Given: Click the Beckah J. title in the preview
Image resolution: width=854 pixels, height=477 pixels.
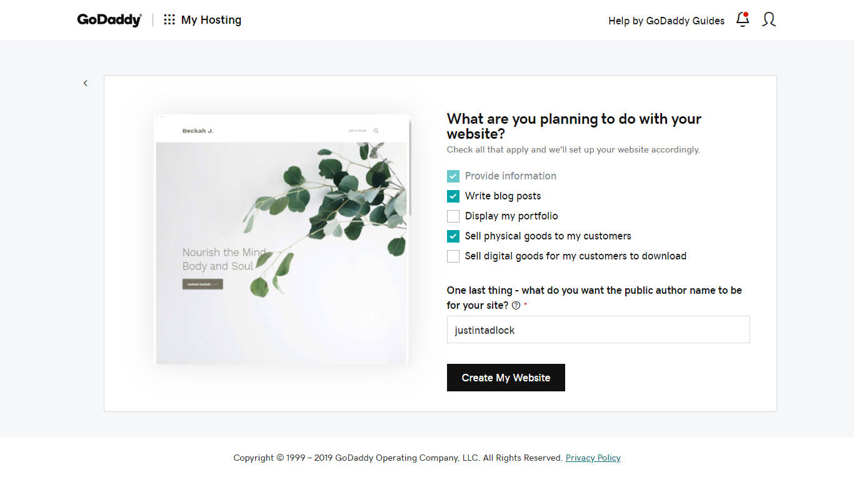Looking at the screenshot, I should [198, 131].
